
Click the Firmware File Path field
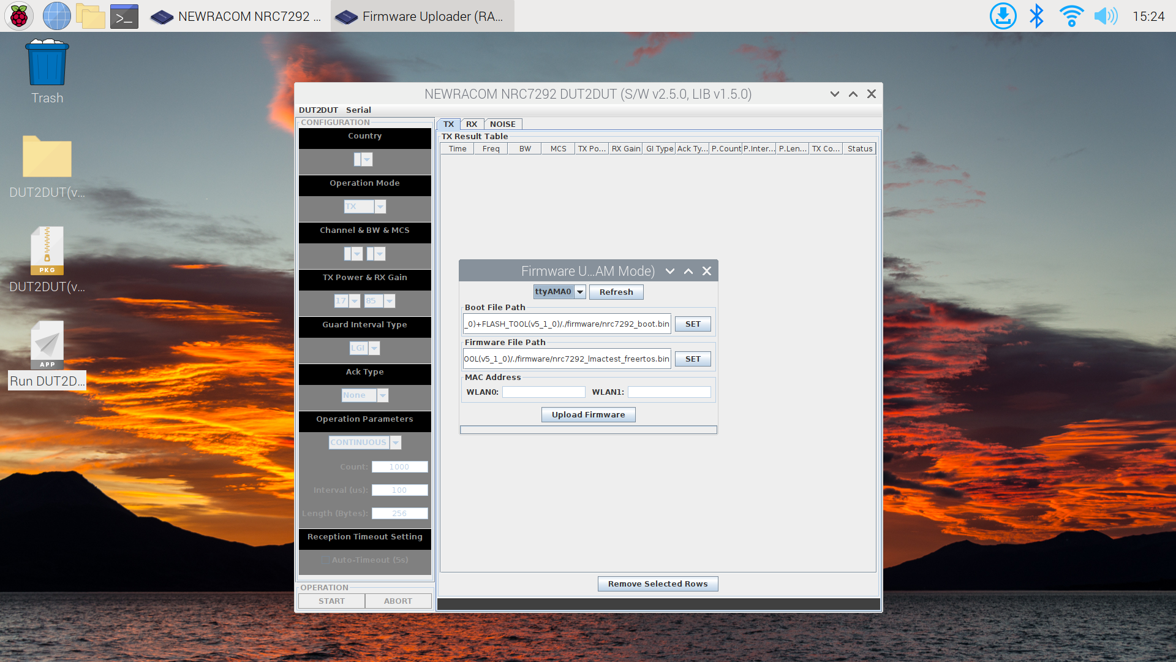tap(567, 359)
